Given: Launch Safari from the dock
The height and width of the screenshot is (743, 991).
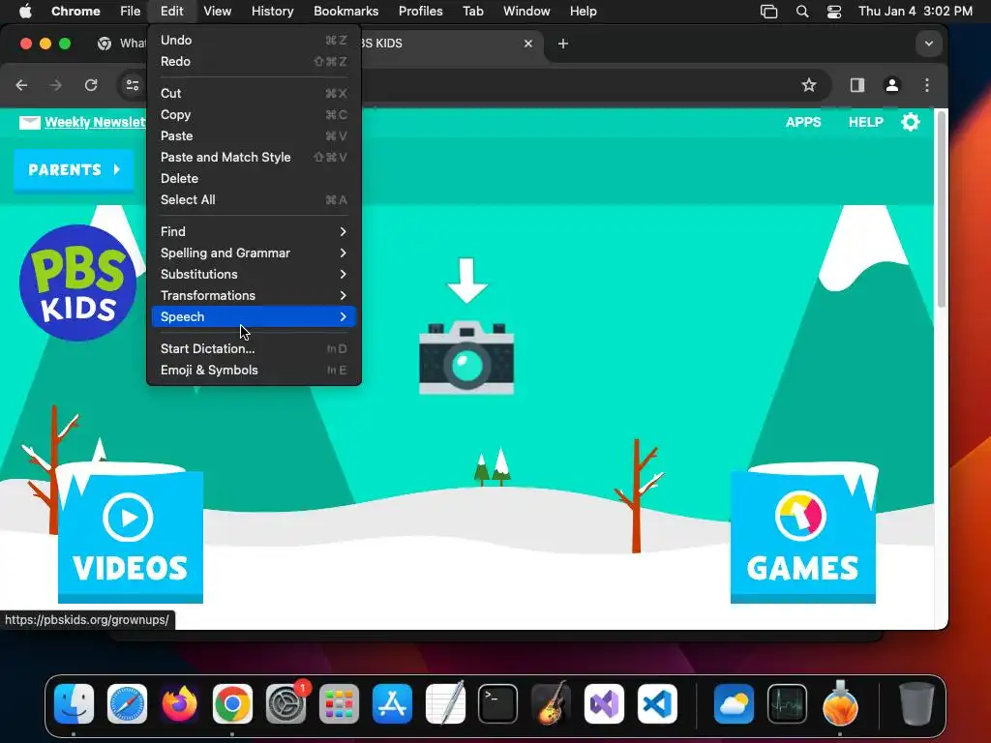Looking at the screenshot, I should 127,704.
